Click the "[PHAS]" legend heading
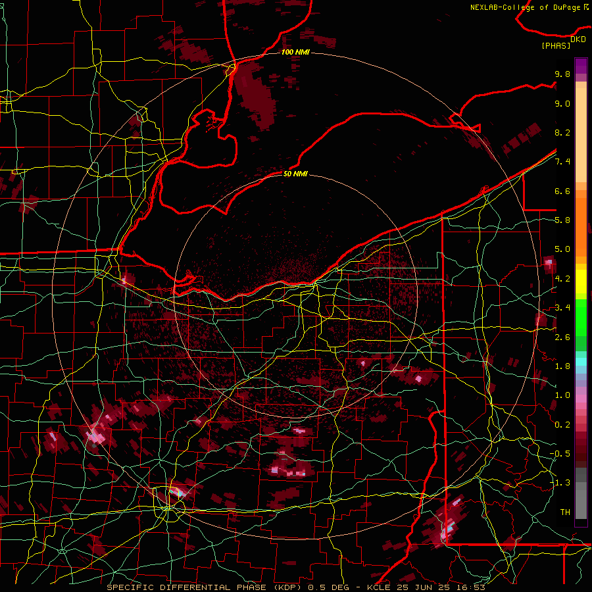Image resolution: width=592 pixels, height=592 pixels. pyautogui.click(x=556, y=45)
